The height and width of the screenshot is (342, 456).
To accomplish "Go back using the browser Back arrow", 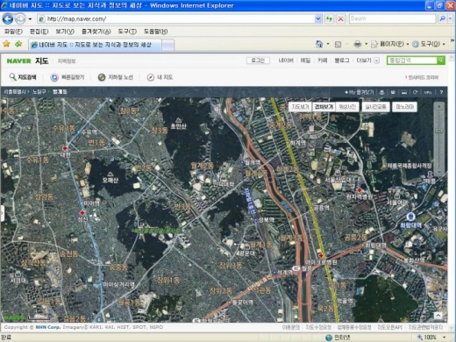I will pyautogui.click(x=8, y=19).
